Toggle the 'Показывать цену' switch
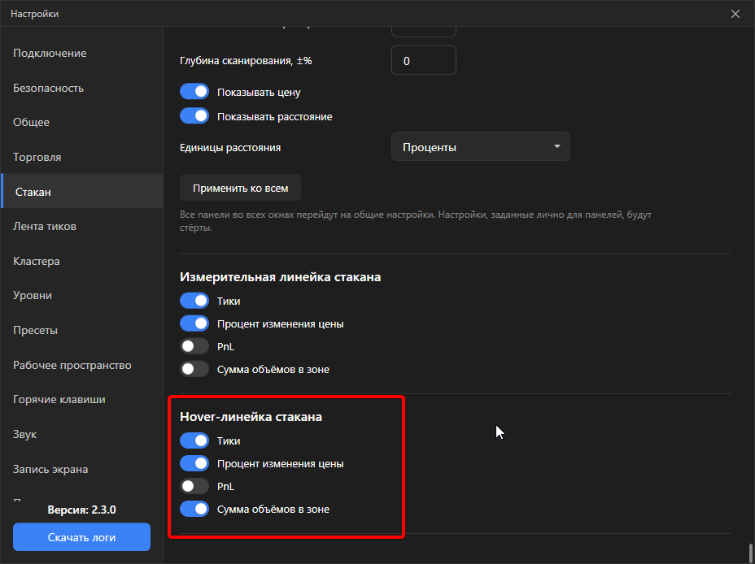This screenshot has width=755, height=564. (194, 91)
